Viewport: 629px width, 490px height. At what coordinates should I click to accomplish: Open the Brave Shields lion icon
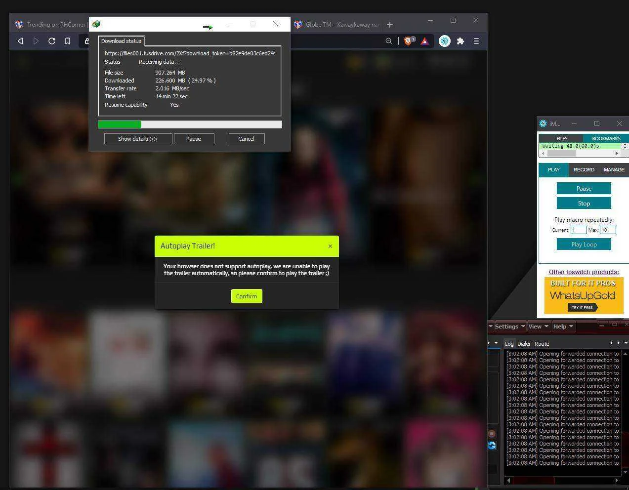[x=409, y=41]
